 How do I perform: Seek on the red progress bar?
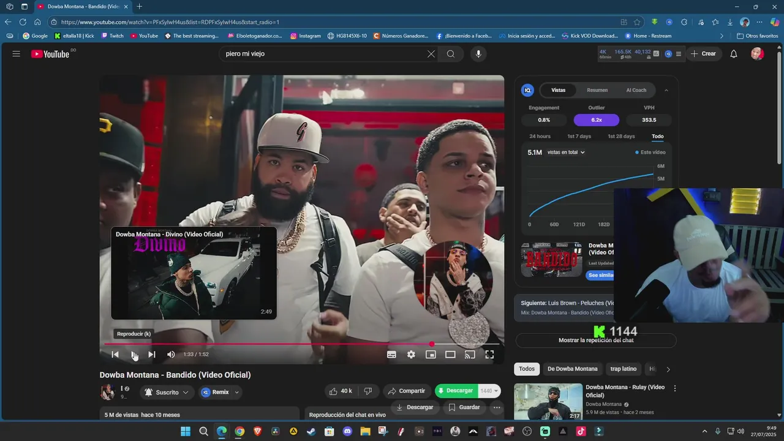point(302,344)
